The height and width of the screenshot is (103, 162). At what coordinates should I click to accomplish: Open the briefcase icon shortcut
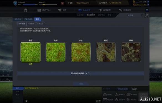108,95
